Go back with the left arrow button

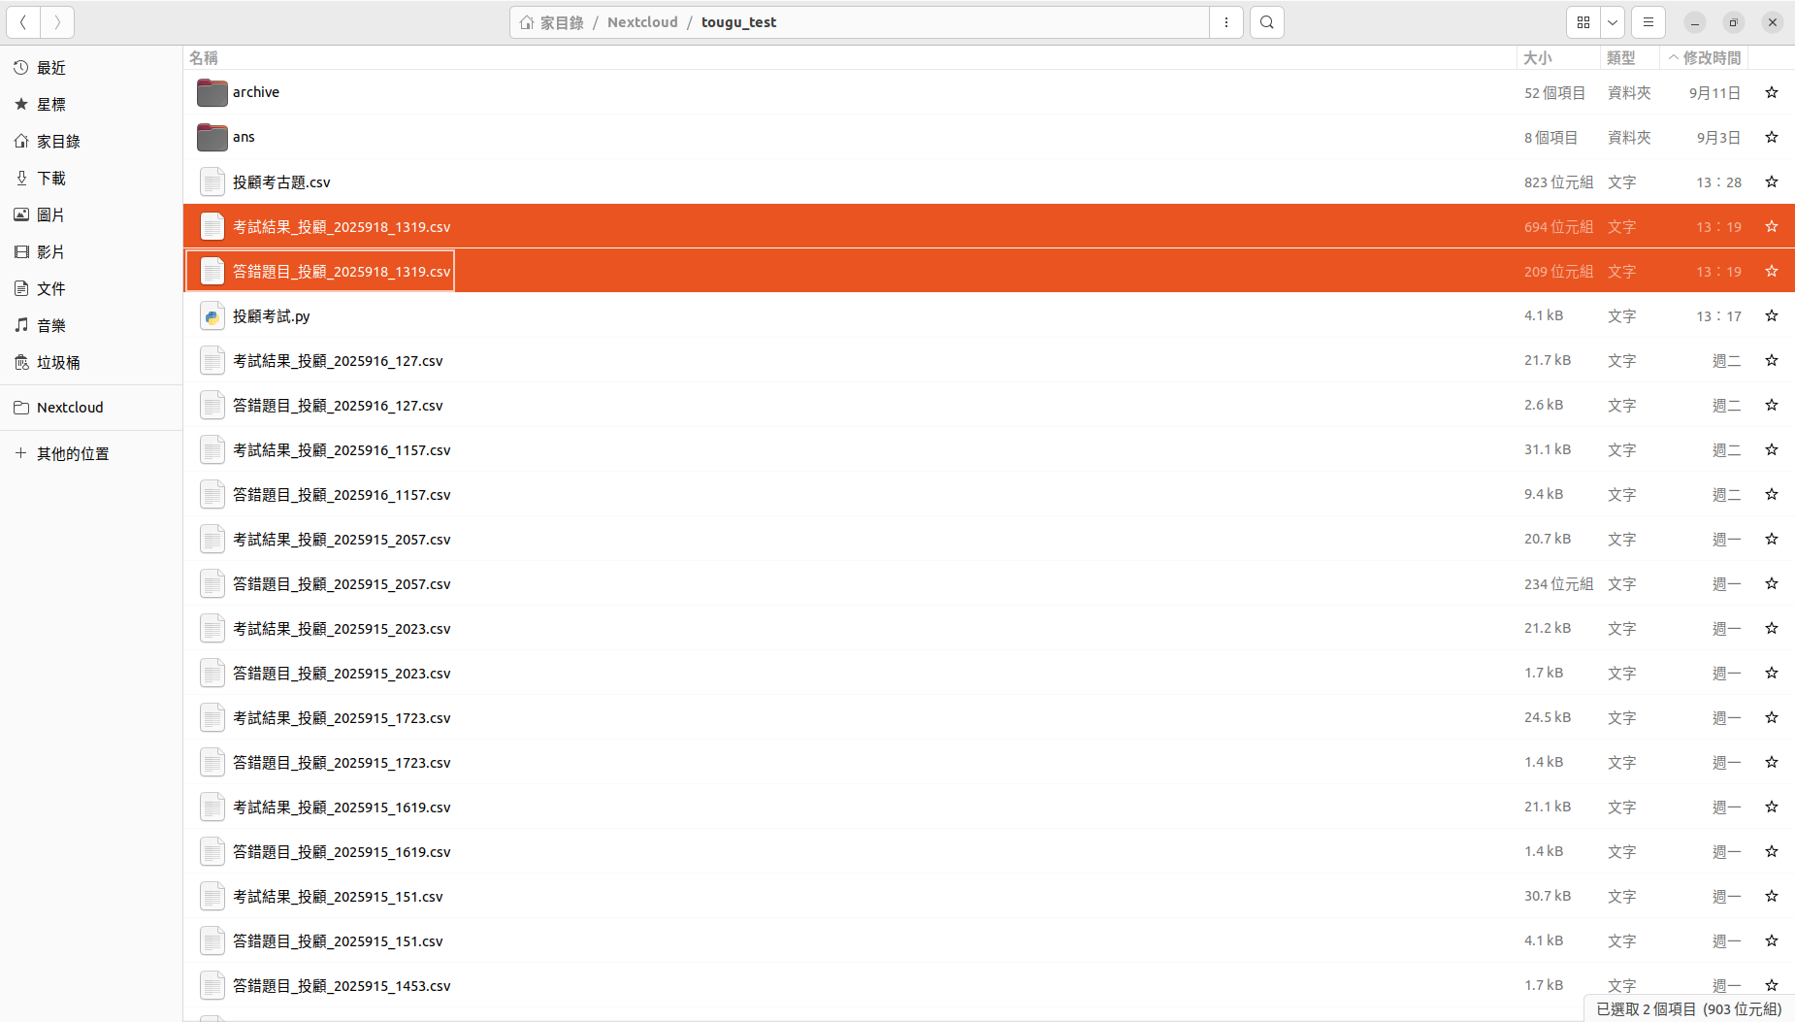pyautogui.click(x=23, y=22)
